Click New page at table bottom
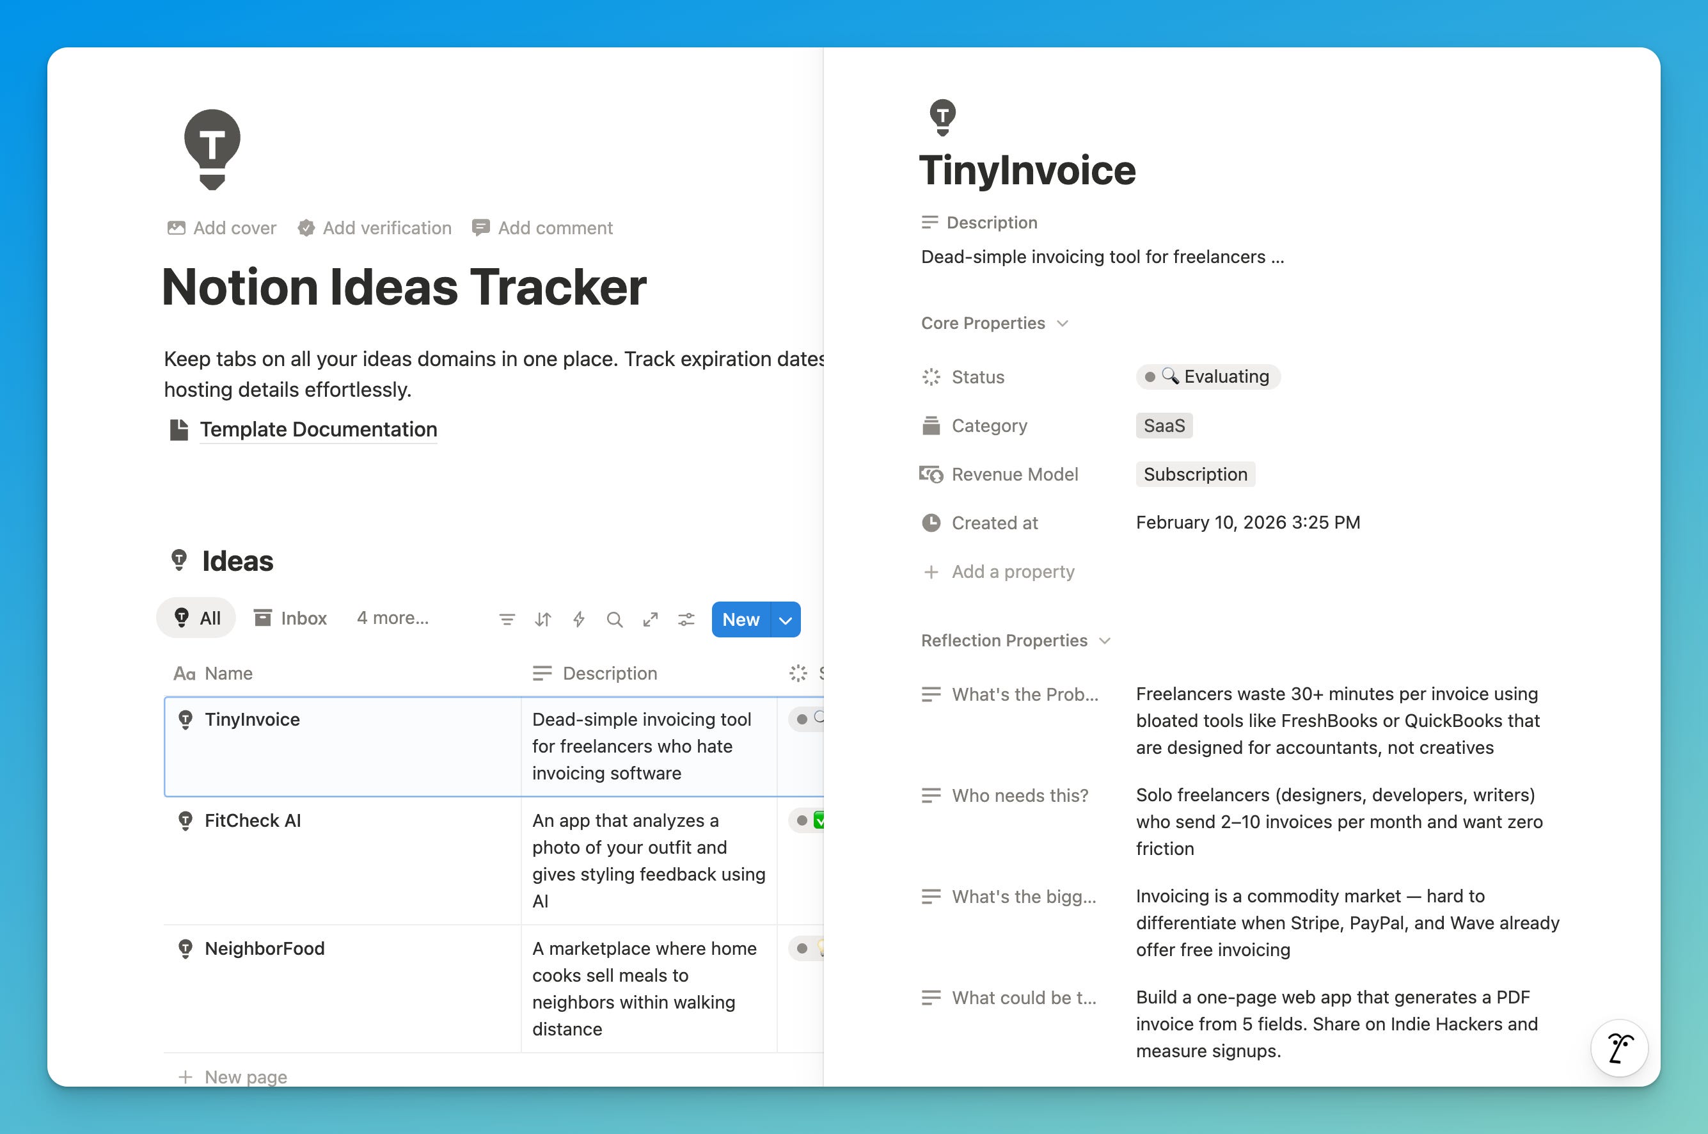 (245, 1077)
